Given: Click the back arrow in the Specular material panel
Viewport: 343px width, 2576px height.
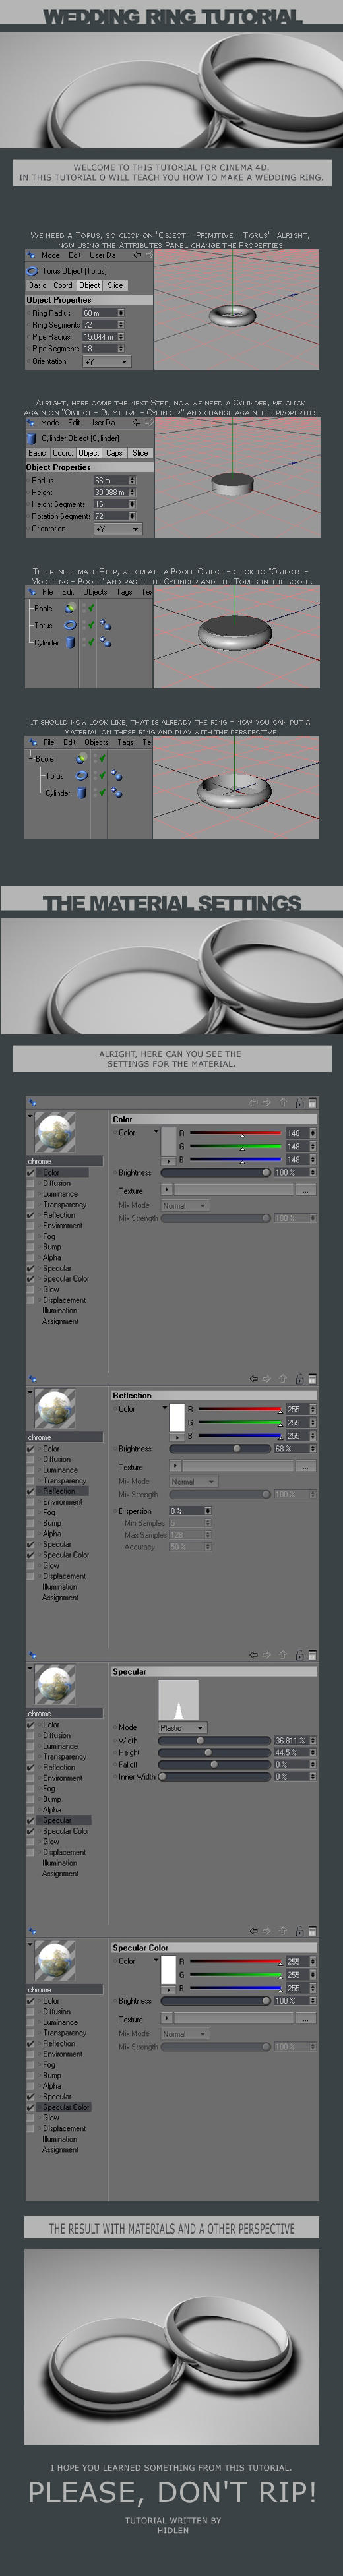Looking at the screenshot, I should click(253, 1655).
